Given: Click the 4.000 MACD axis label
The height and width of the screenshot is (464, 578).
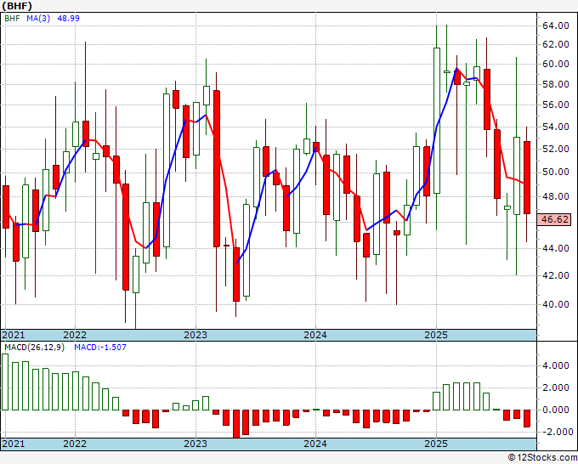Looking at the screenshot, I should pyautogui.click(x=556, y=365).
